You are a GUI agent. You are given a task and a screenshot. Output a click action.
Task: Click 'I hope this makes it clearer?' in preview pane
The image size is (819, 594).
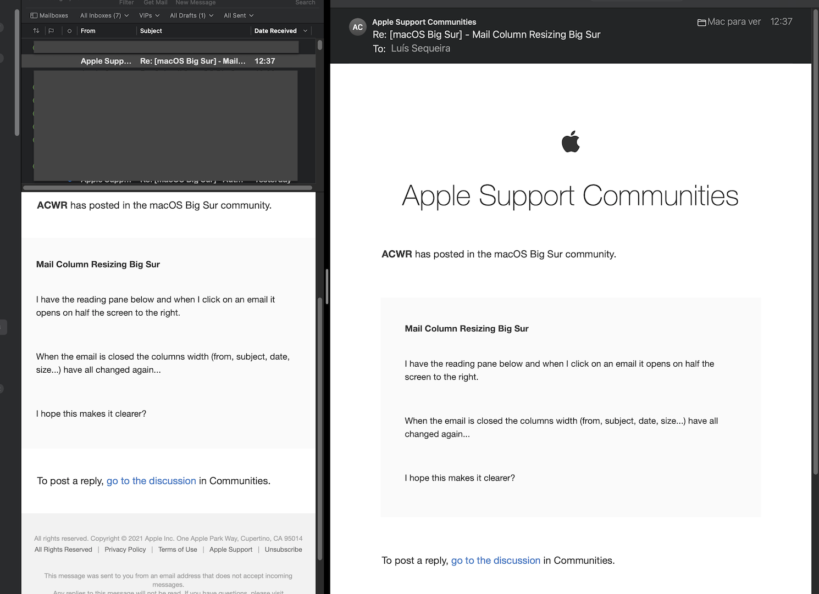[x=91, y=413]
